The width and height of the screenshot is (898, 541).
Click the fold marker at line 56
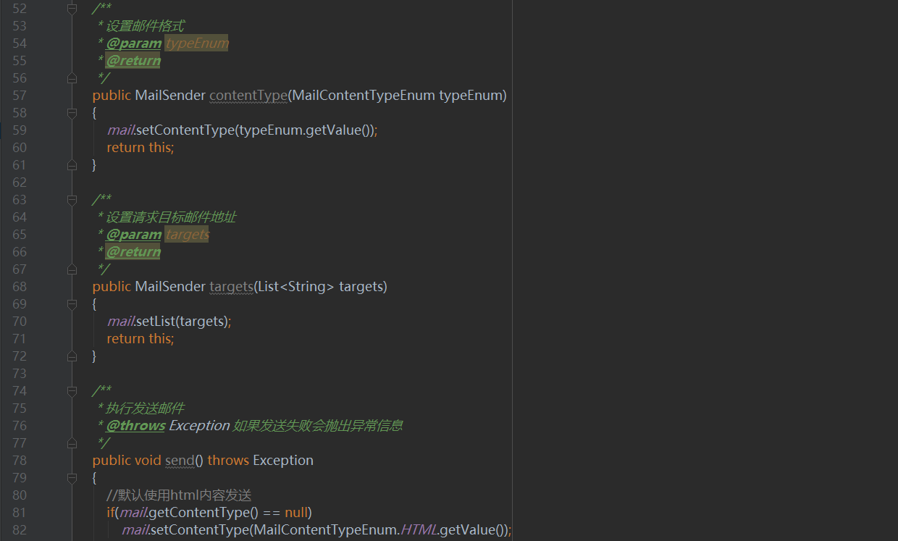coord(72,77)
